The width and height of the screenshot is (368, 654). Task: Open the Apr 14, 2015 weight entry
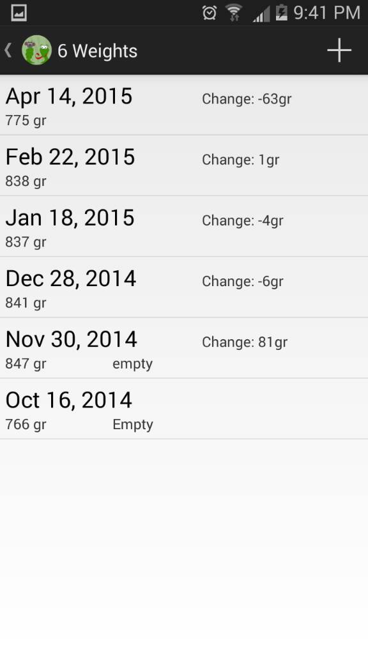pyautogui.click(x=184, y=105)
